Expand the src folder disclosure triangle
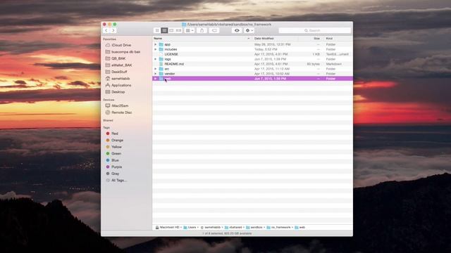 tap(156, 69)
